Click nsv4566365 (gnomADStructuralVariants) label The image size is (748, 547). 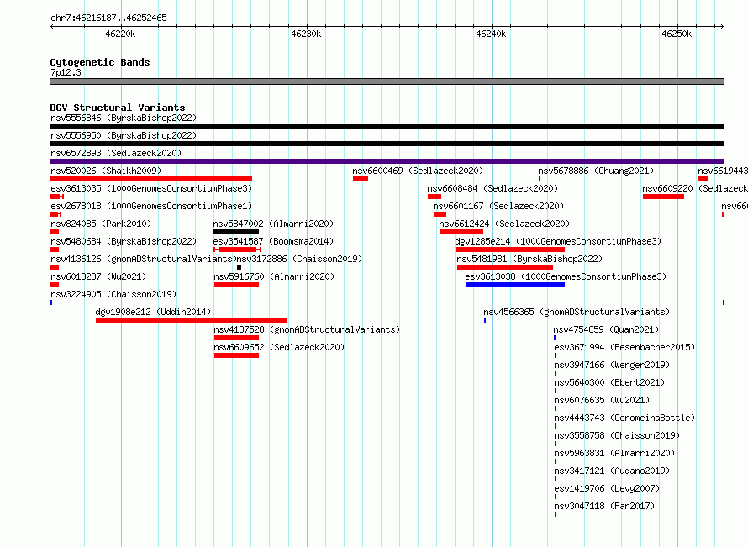pyautogui.click(x=577, y=312)
